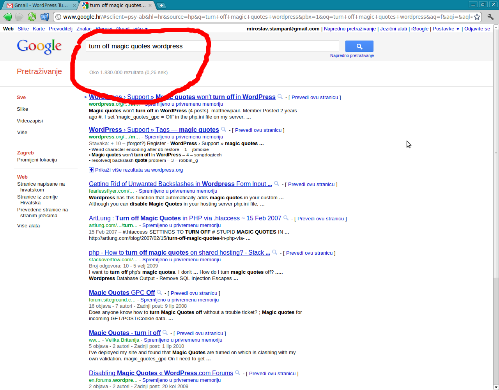Open cached 'Spremljeno u privremenu memoriju' for fearlessflyer

178,191
